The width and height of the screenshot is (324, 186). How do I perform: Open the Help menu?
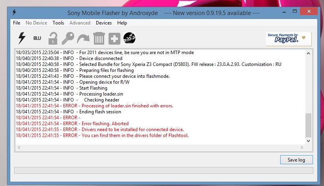(x=122, y=23)
